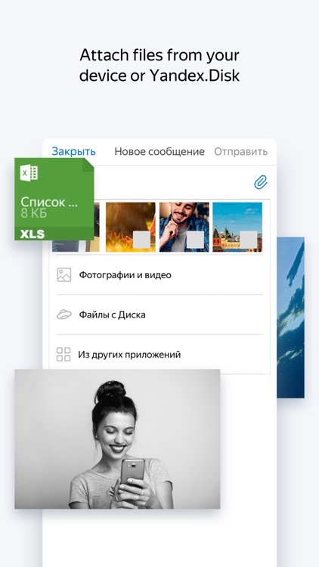Tick the checkbox on the sunset photo

click(141, 240)
